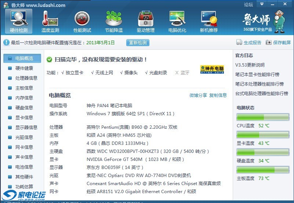This screenshot has width=294, height=203.
Task: Click the 重新检测 button
Action: coord(138,43)
